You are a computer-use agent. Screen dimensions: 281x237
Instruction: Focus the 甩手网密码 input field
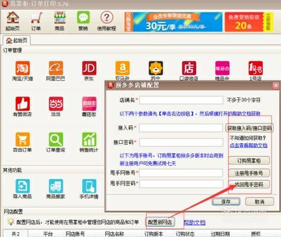(181, 184)
